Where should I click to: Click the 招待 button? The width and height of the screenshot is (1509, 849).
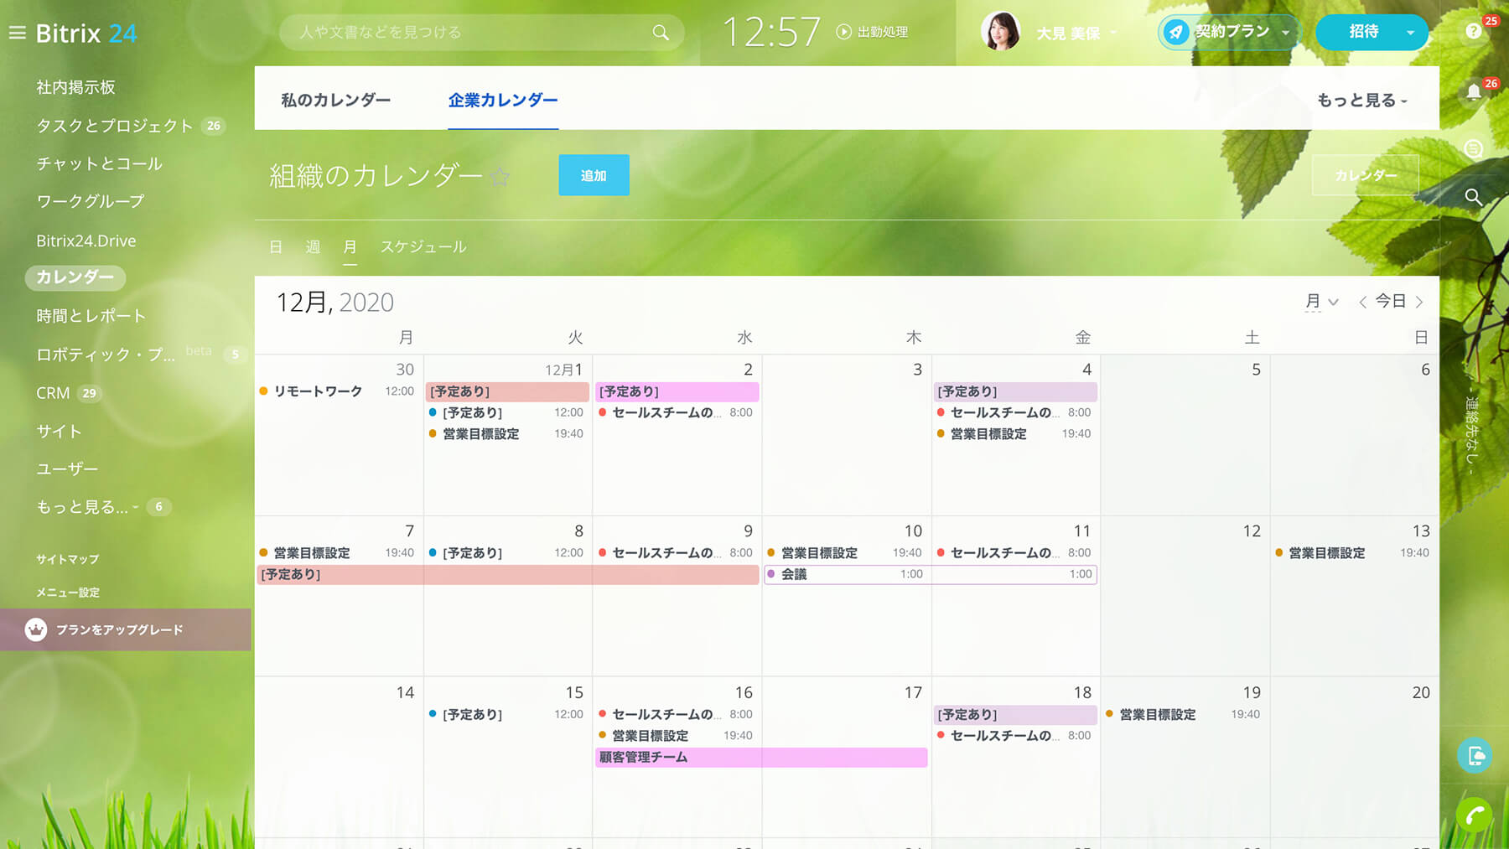pyautogui.click(x=1363, y=32)
